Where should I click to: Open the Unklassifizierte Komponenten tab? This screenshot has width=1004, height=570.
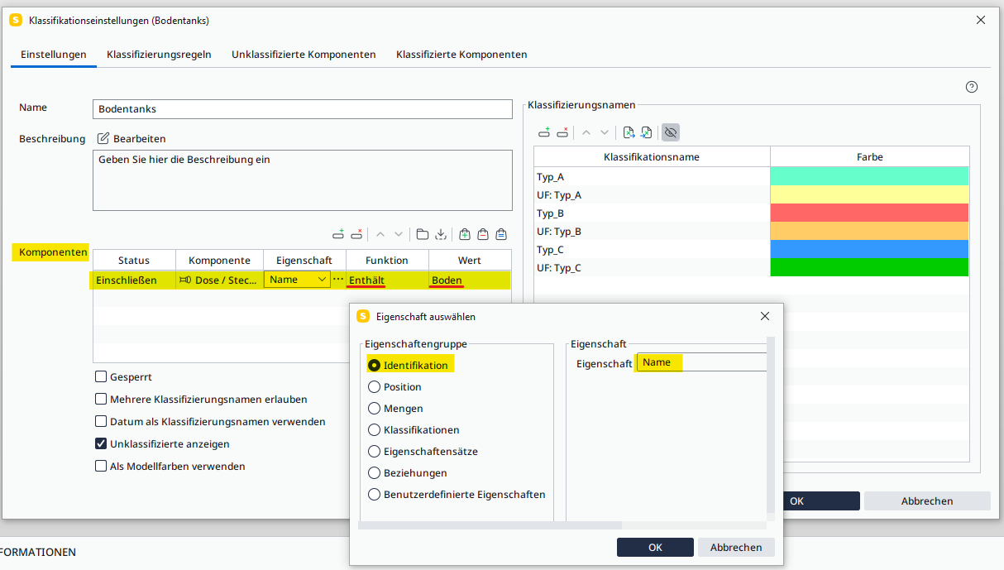click(x=304, y=55)
